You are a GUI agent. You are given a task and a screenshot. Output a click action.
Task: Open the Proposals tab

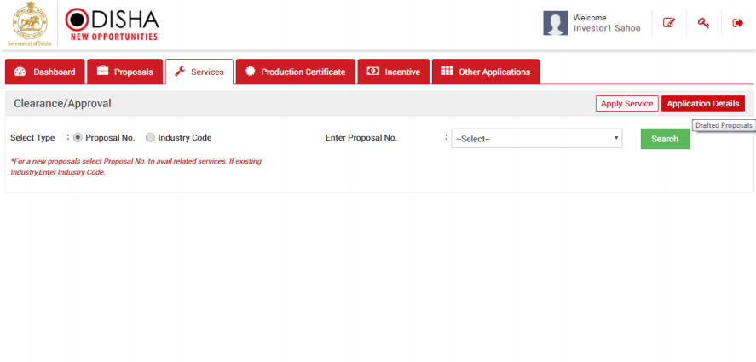(125, 72)
